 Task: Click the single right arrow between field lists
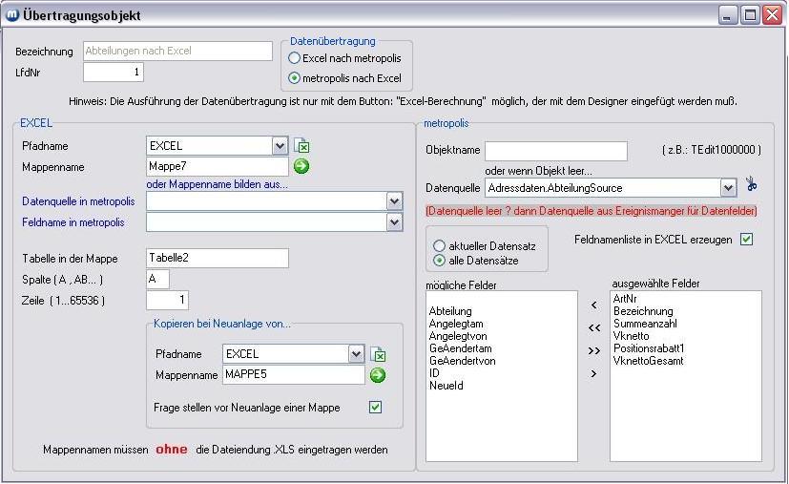pyautogui.click(x=594, y=373)
